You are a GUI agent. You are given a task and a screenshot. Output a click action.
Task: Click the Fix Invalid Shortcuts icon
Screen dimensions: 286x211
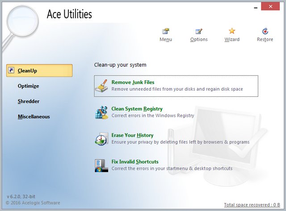tap(102, 165)
